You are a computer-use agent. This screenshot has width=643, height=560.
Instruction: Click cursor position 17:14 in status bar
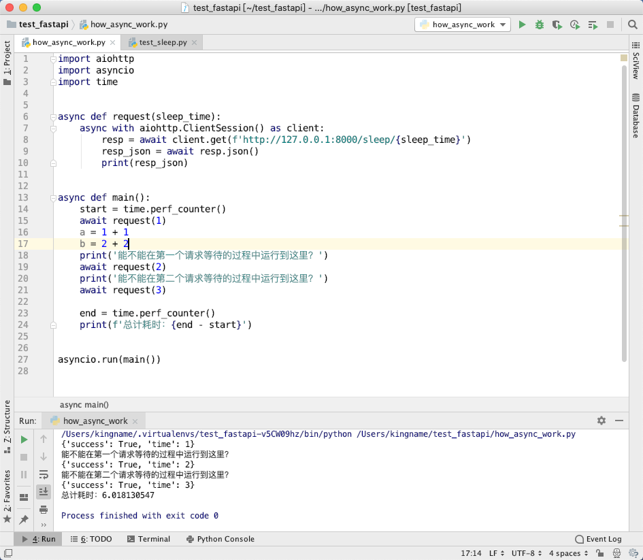(x=471, y=553)
